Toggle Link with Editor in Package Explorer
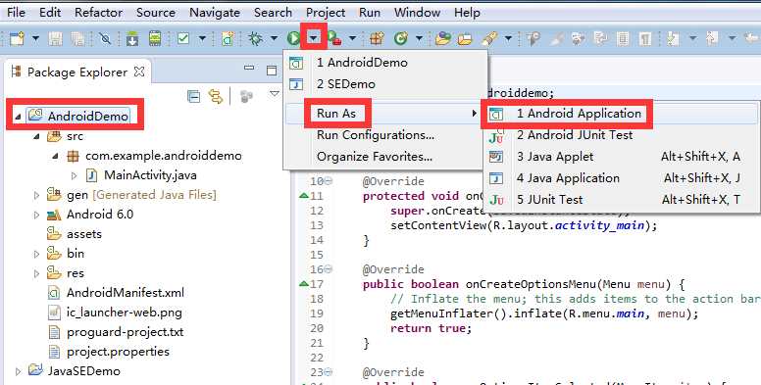The width and height of the screenshot is (761, 385). (x=216, y=96)
